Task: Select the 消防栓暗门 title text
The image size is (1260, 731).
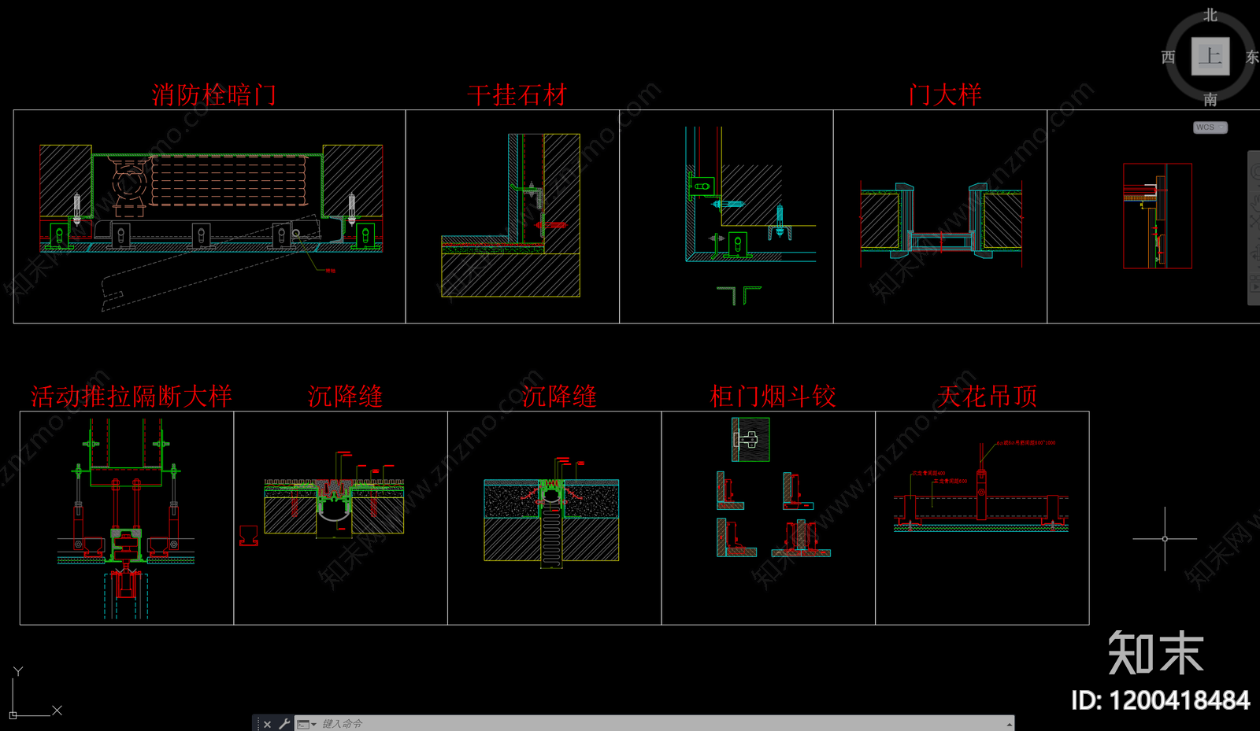Action: (x=213, y=95)
